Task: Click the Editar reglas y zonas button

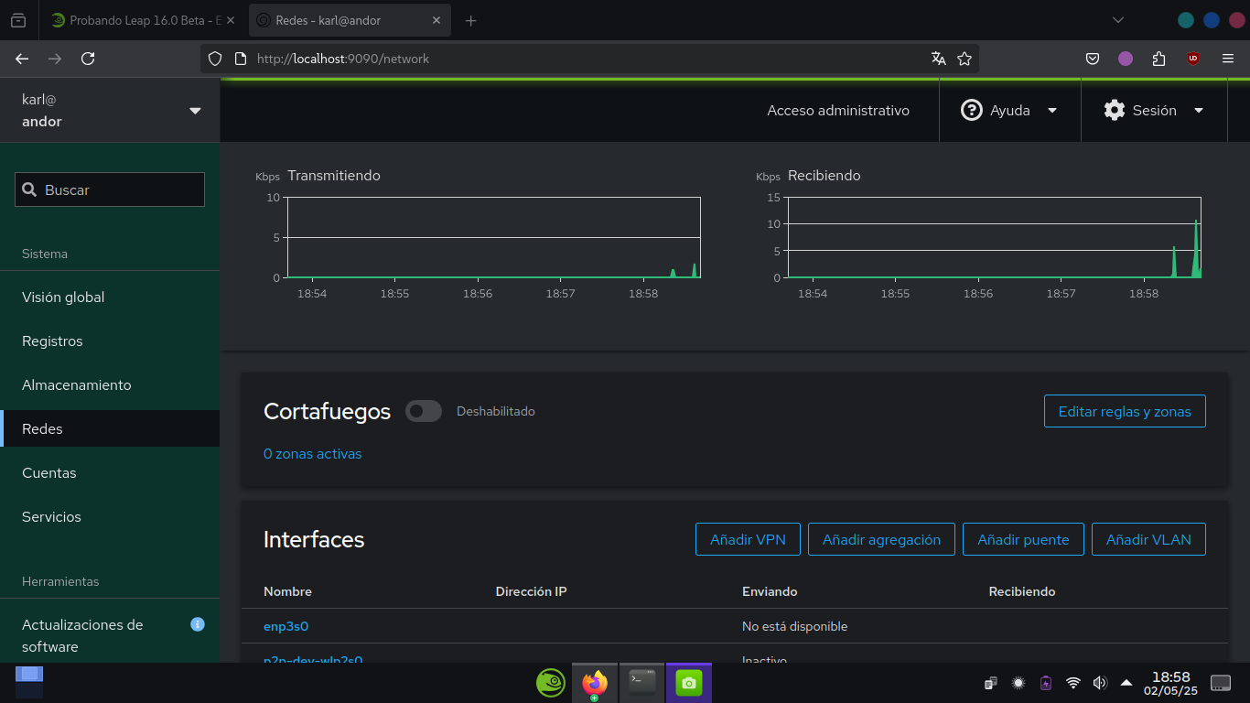Action: click(x=1124, y=412)
